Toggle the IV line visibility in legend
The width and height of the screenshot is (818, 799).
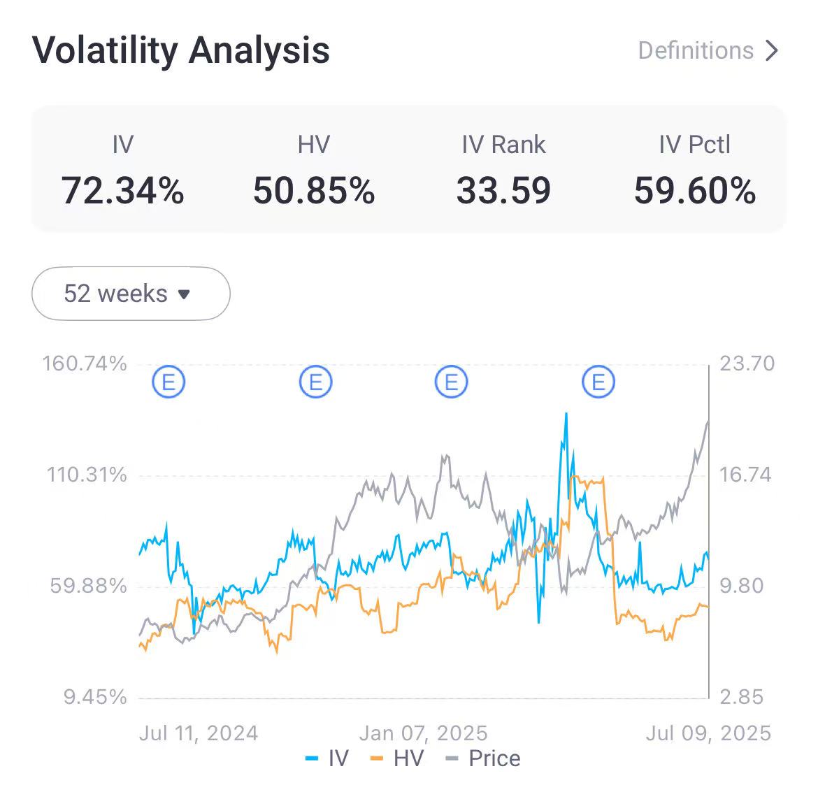point(328,758)
